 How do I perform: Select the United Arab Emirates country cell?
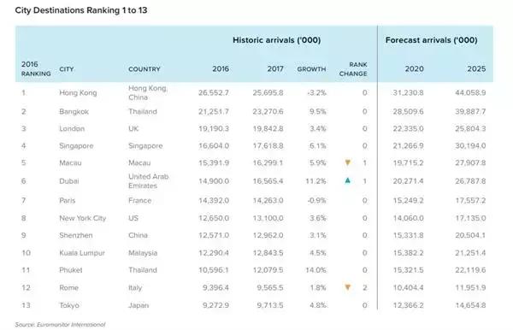coord(148,181)
